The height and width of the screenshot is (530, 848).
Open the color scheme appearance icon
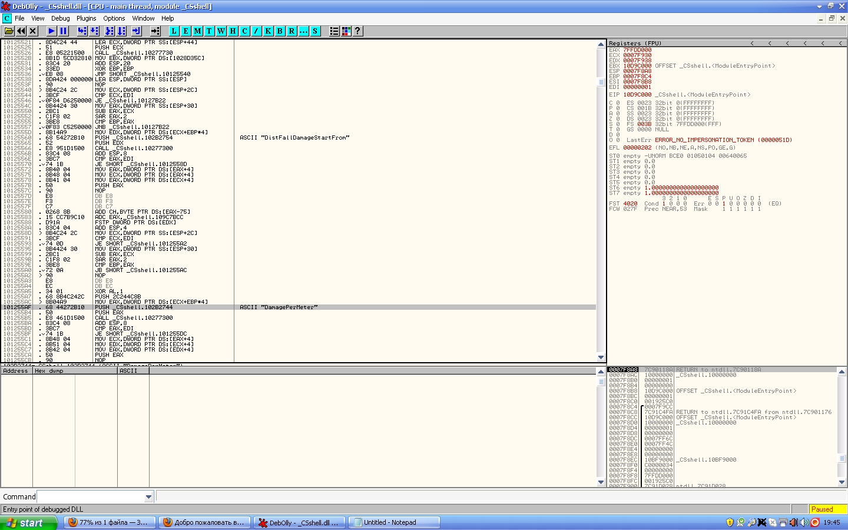346,31
